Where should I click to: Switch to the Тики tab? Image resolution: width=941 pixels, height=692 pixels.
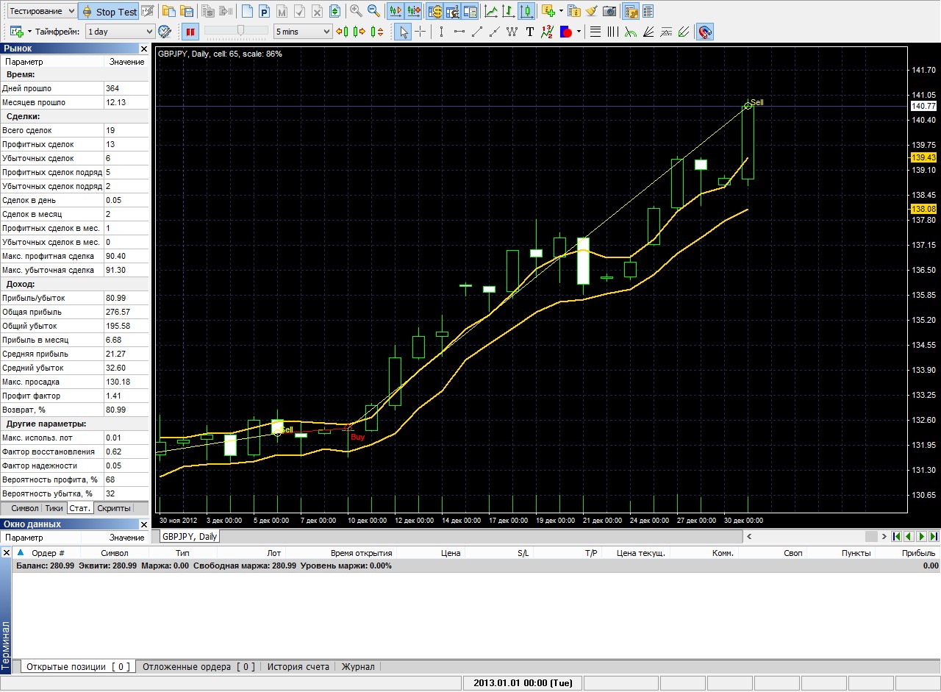click(54, 508)
